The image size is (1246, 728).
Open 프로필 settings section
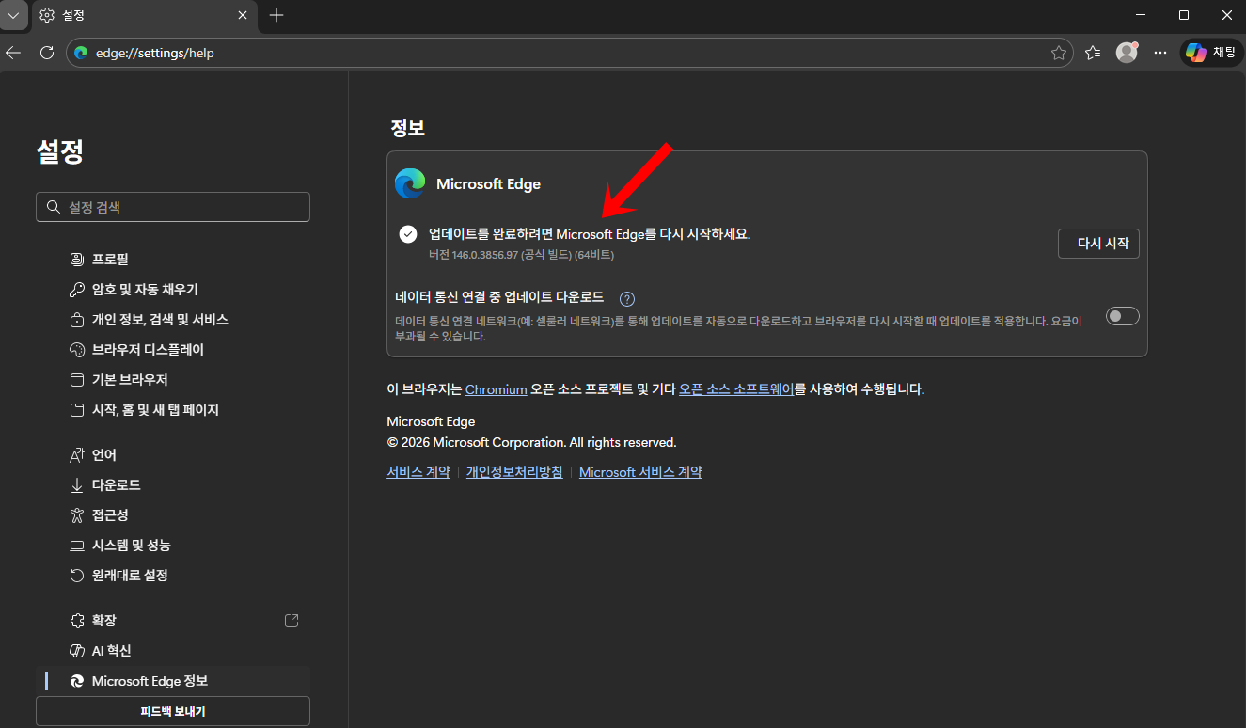click(173, 260)
